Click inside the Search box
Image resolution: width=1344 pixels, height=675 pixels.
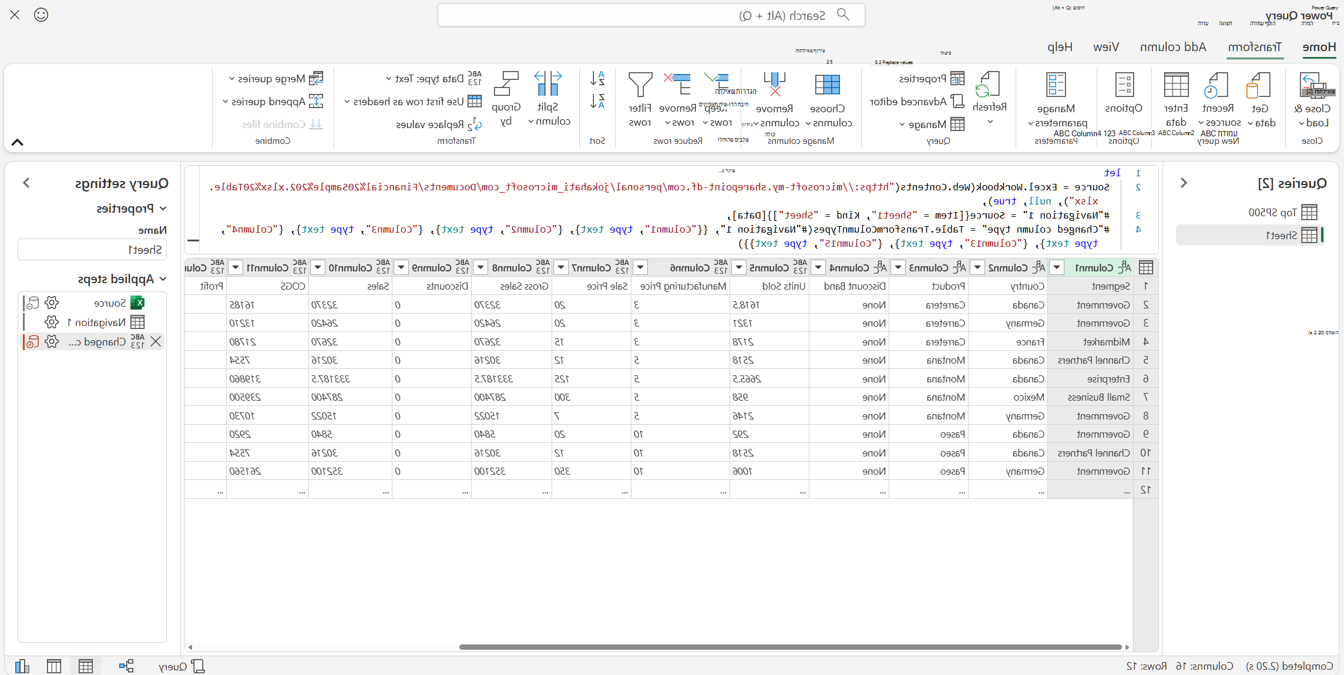point(651,15)
